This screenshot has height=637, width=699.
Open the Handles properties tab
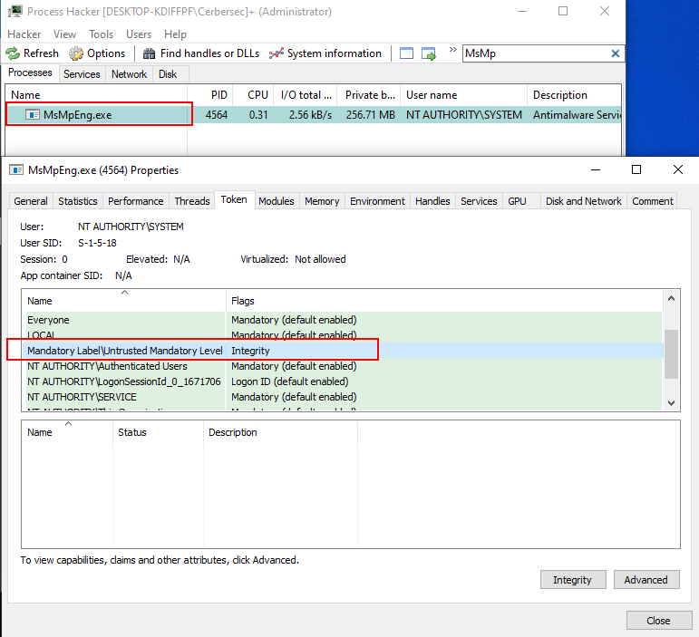[x=432, y=201]
